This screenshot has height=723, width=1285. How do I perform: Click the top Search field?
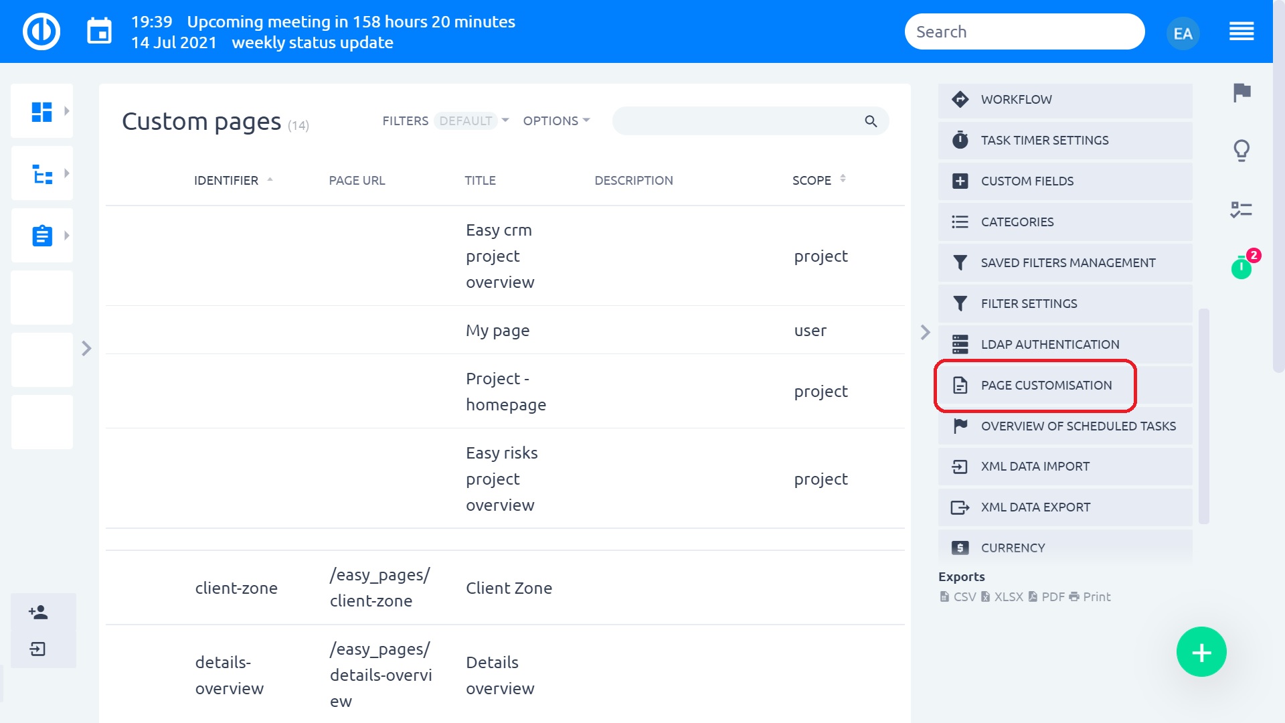1025,32
